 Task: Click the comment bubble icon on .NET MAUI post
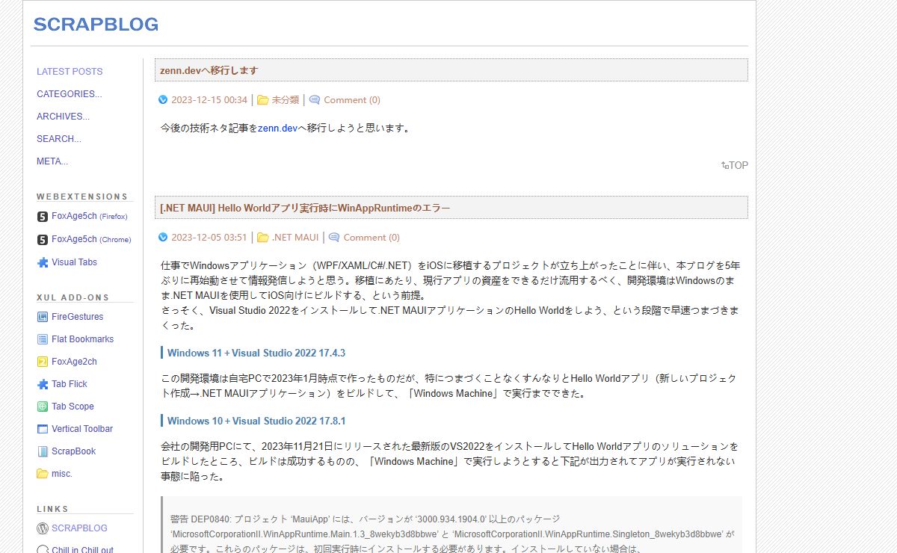pyautogui.click(x=334, y=237)
